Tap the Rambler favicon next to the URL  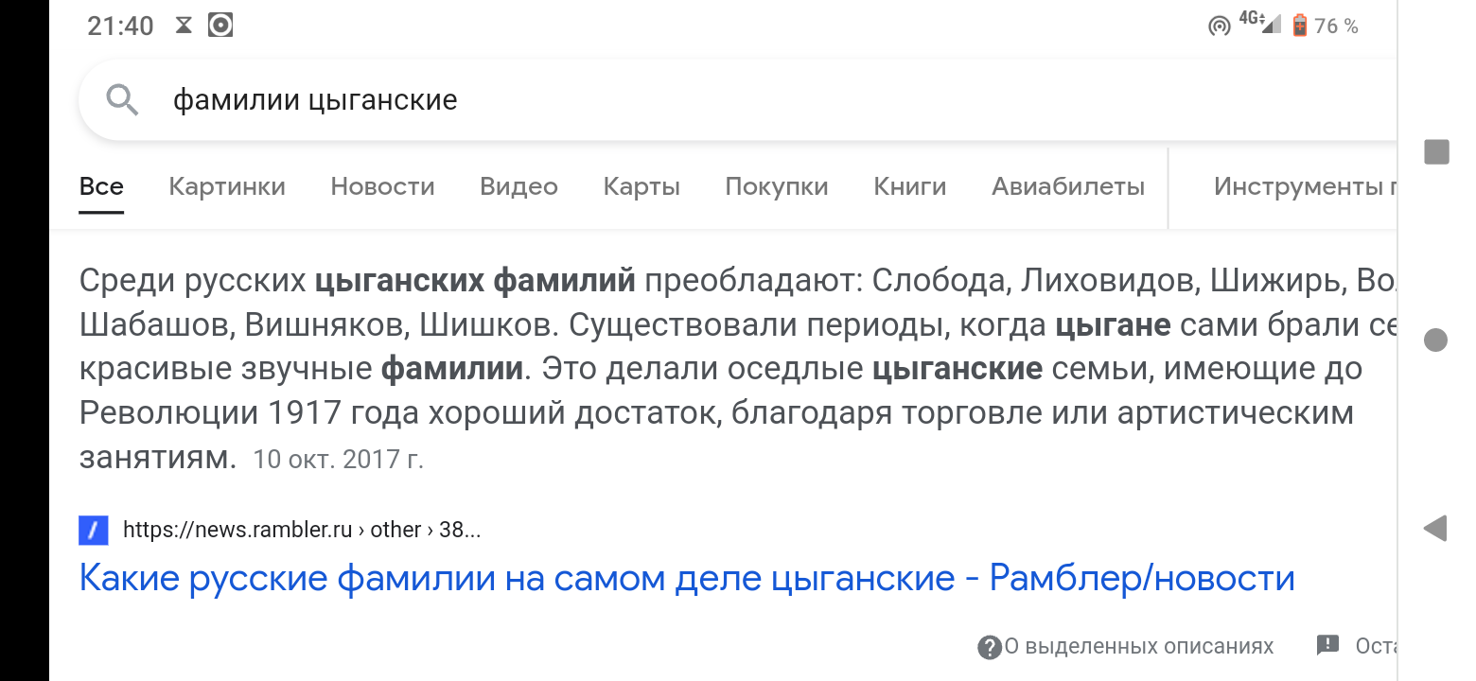(x=93, y=530)
